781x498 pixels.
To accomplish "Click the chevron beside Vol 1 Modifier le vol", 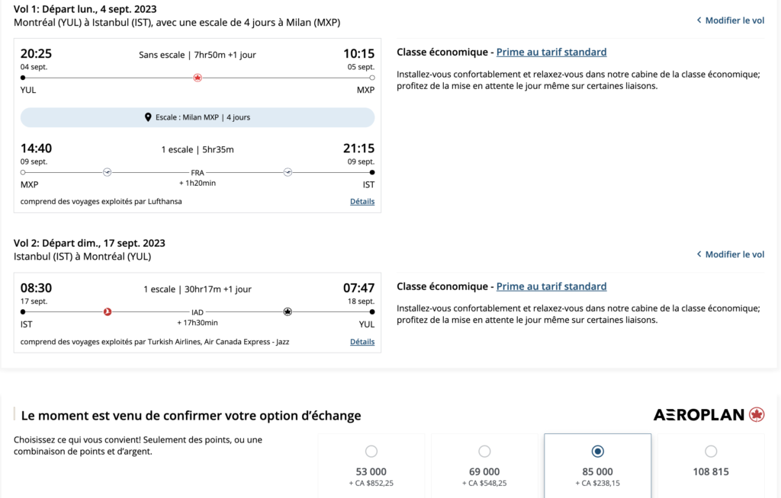I will point(699,21).
